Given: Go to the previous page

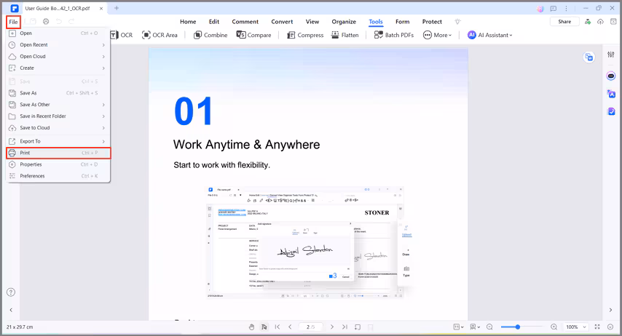Looking at the screenshot, I should 290,327.
